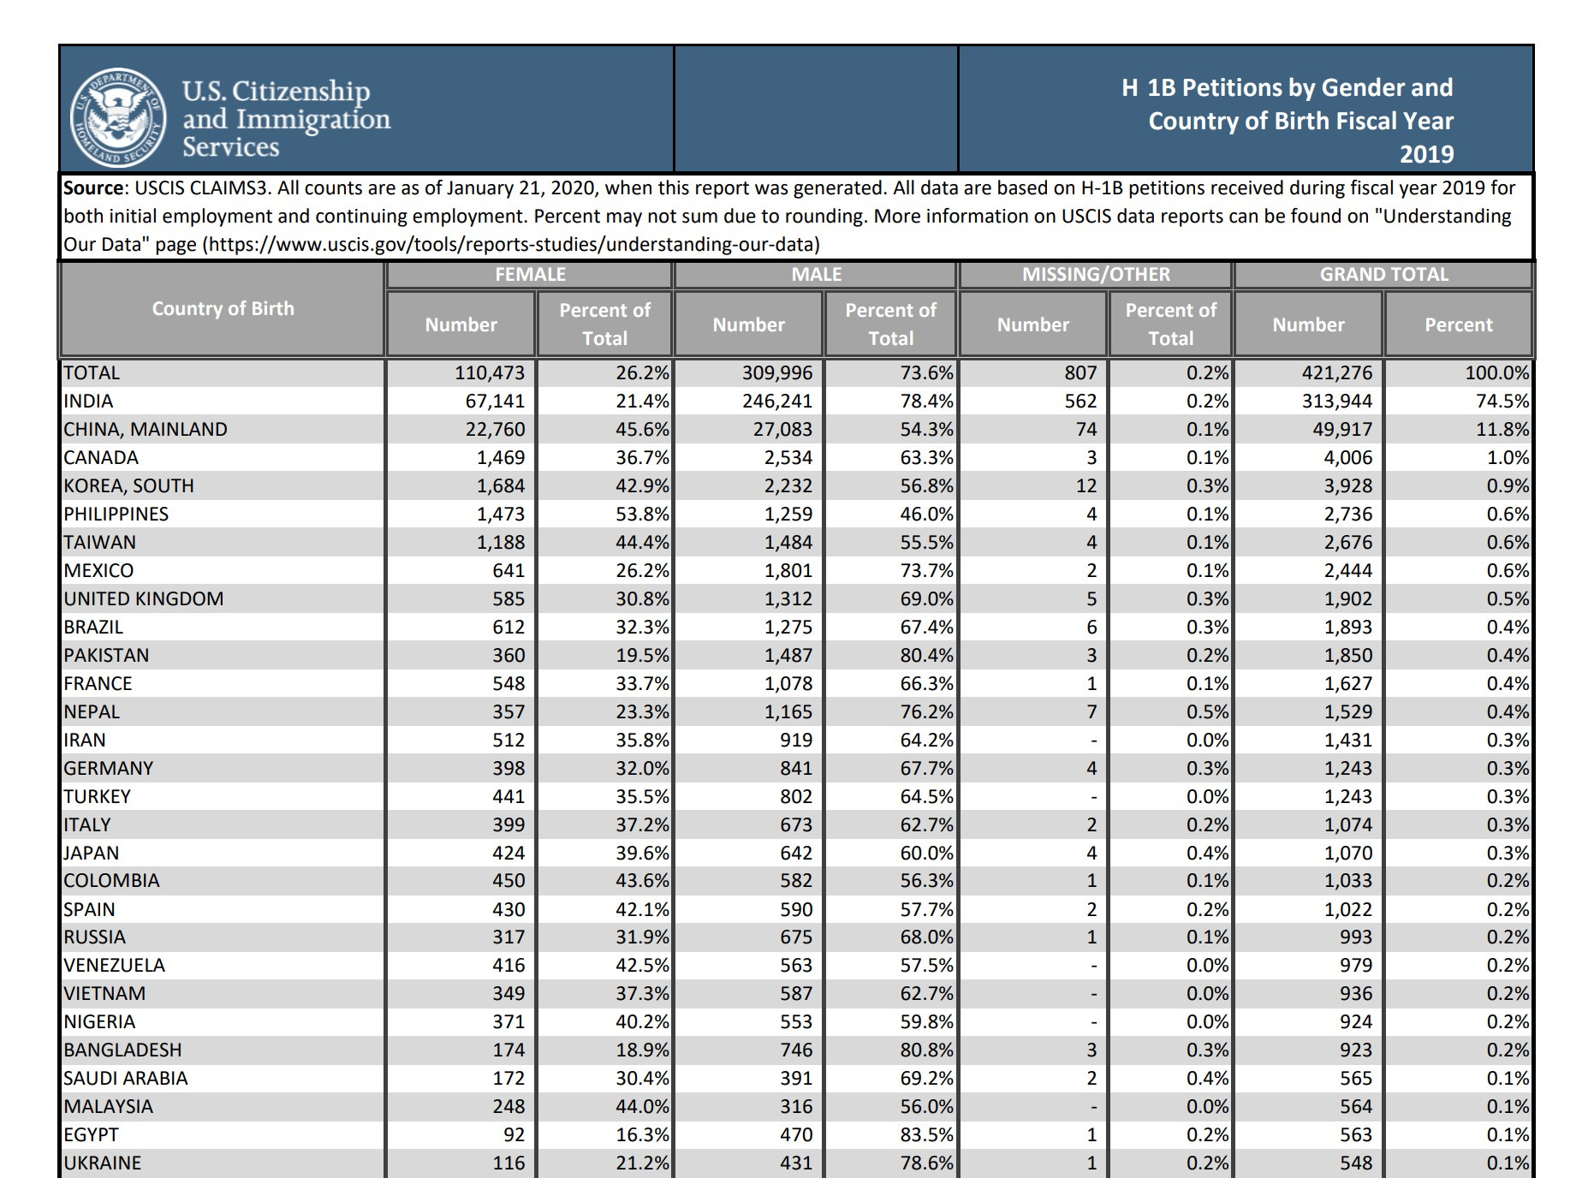Select China female count 22,760
Viewport: 1594px width, 1202px height.
tap(496, 430)
